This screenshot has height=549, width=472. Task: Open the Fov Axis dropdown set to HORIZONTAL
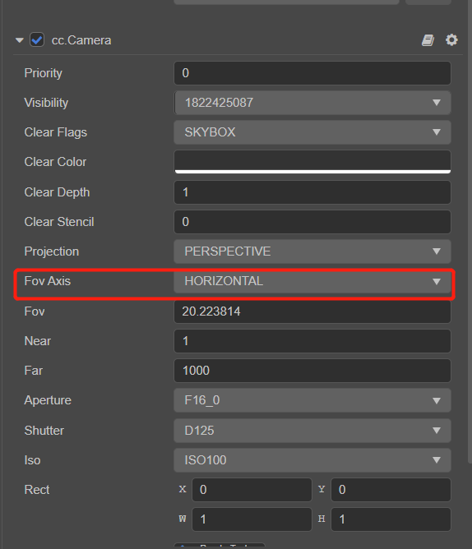(312, 281)
